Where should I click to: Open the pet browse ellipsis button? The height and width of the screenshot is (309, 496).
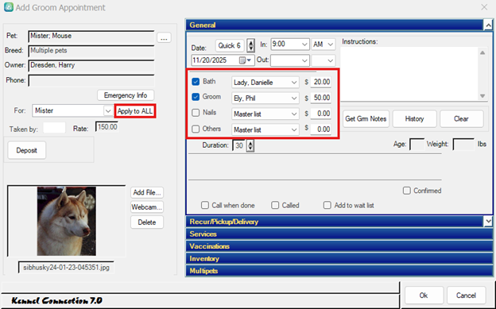164,38
